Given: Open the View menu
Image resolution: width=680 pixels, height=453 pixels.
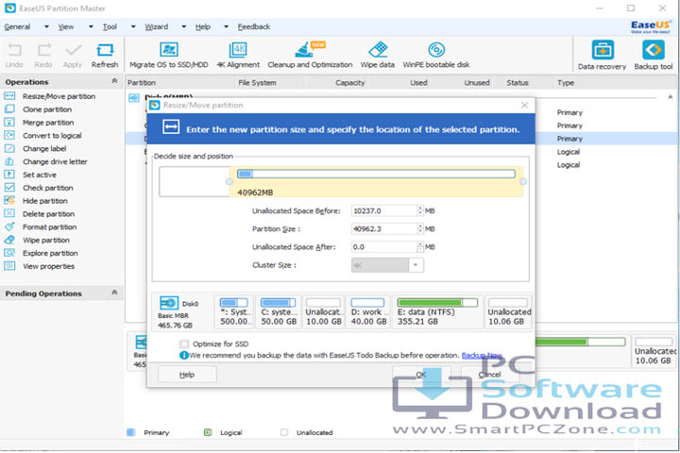Looking at the screenshot, I should (66, 26).
